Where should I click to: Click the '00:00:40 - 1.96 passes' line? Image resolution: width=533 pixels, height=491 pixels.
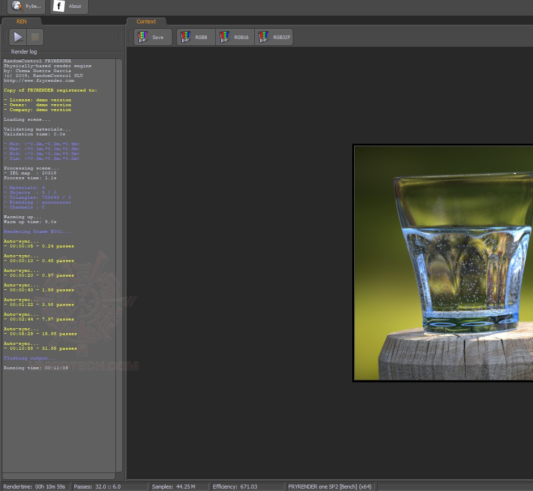coord(39,290)
